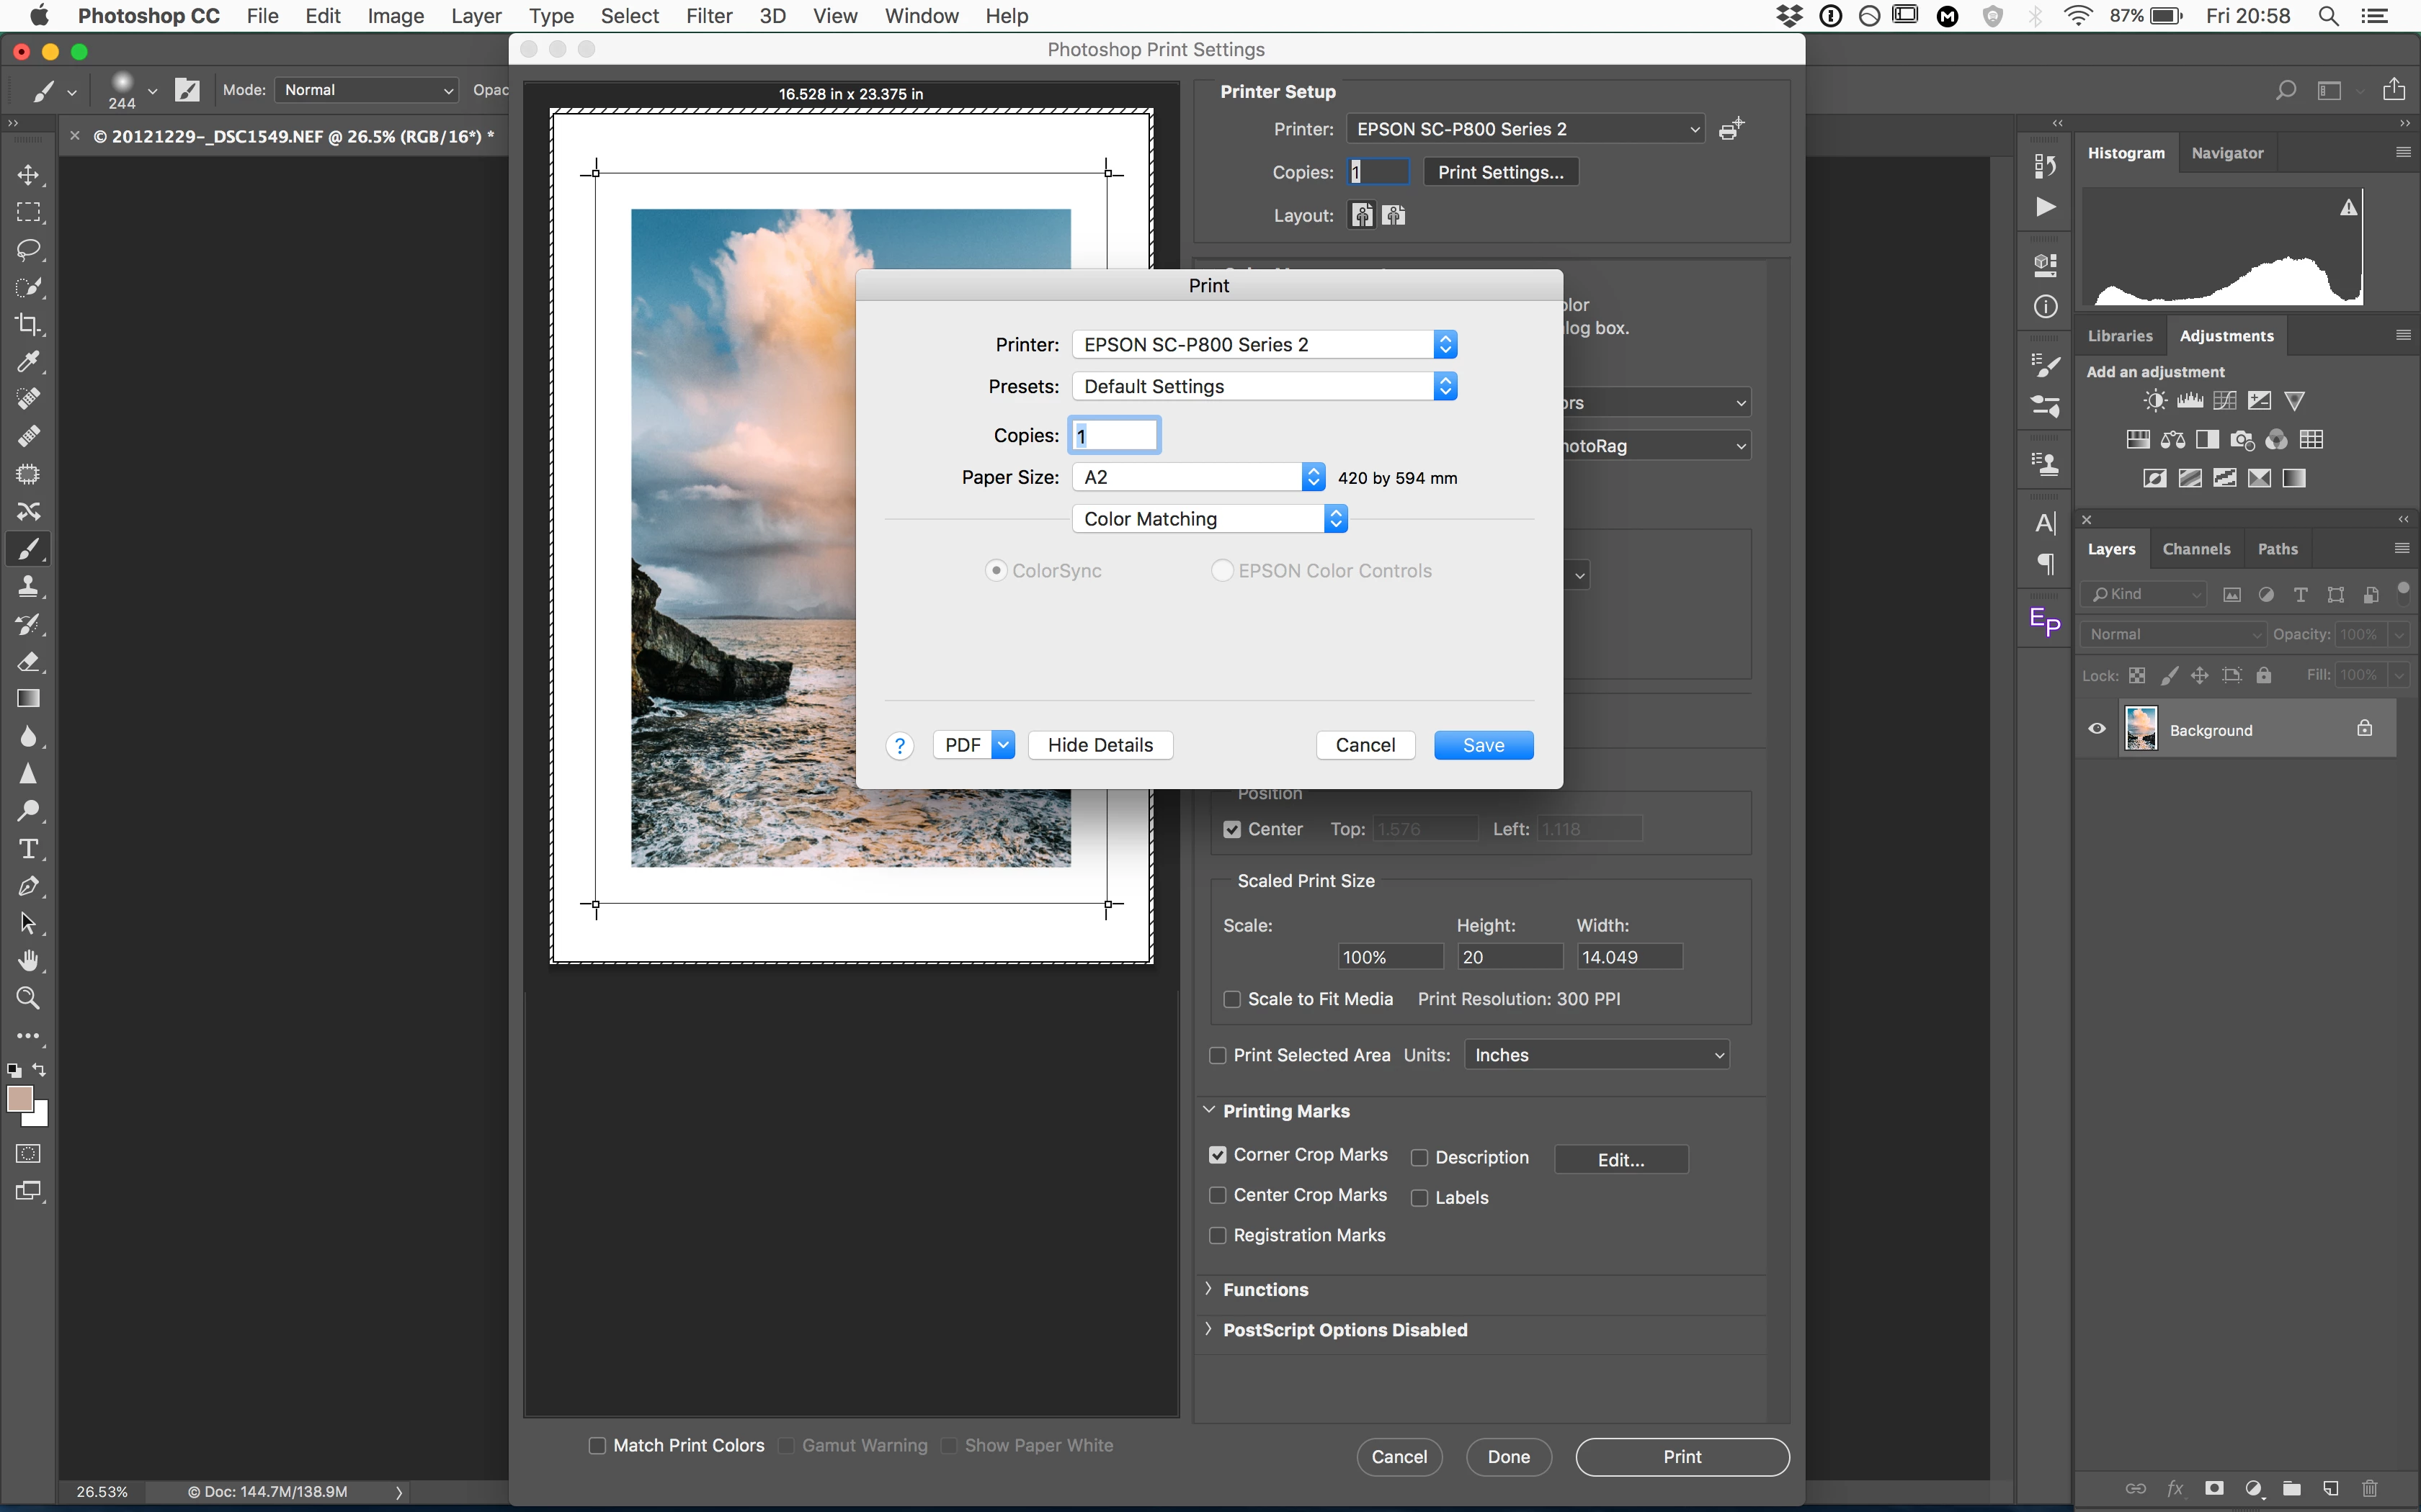Select the Hand tool
The image size is (2421, 1512).
pyautogui.click(x=28, y=961)
